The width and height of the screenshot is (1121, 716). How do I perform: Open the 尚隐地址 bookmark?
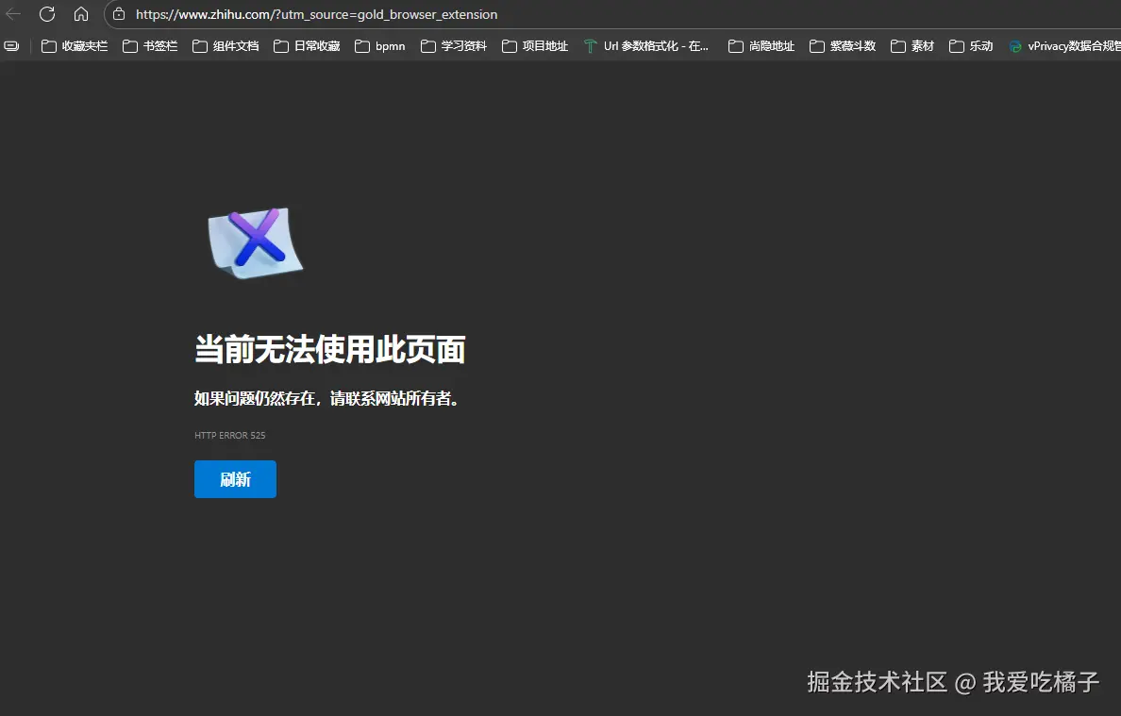(x=761, y=45)
